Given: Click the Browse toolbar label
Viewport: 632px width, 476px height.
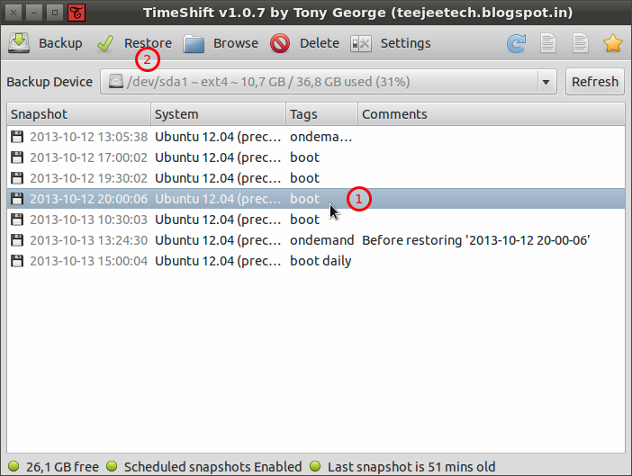Looking at the screenshot, I should click(x=236, y=43).
